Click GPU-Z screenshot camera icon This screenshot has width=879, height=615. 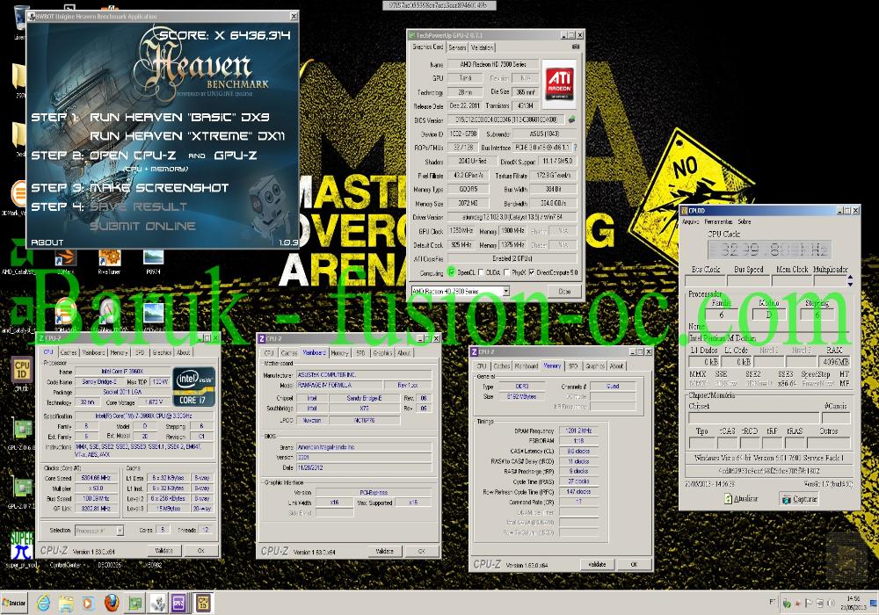tap(575, 47)
